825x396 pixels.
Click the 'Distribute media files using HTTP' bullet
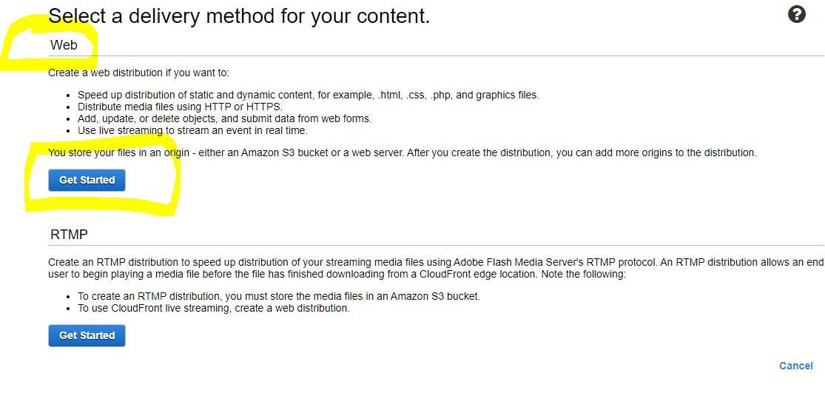click(180, 107)
